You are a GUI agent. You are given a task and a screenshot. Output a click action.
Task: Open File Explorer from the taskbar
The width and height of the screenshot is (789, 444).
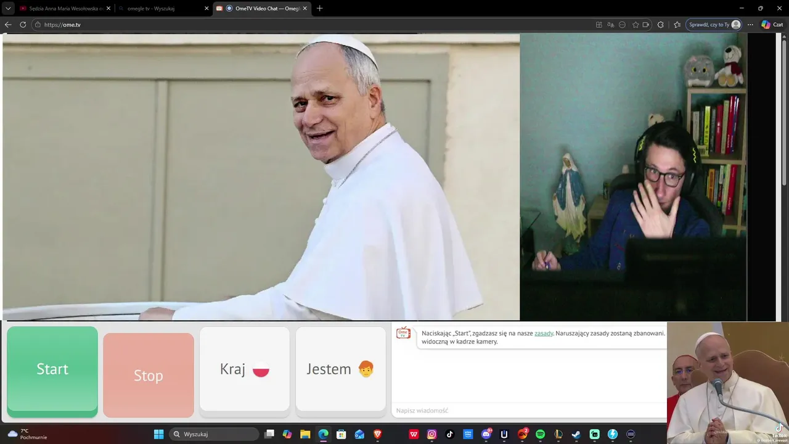click(305, 434)
